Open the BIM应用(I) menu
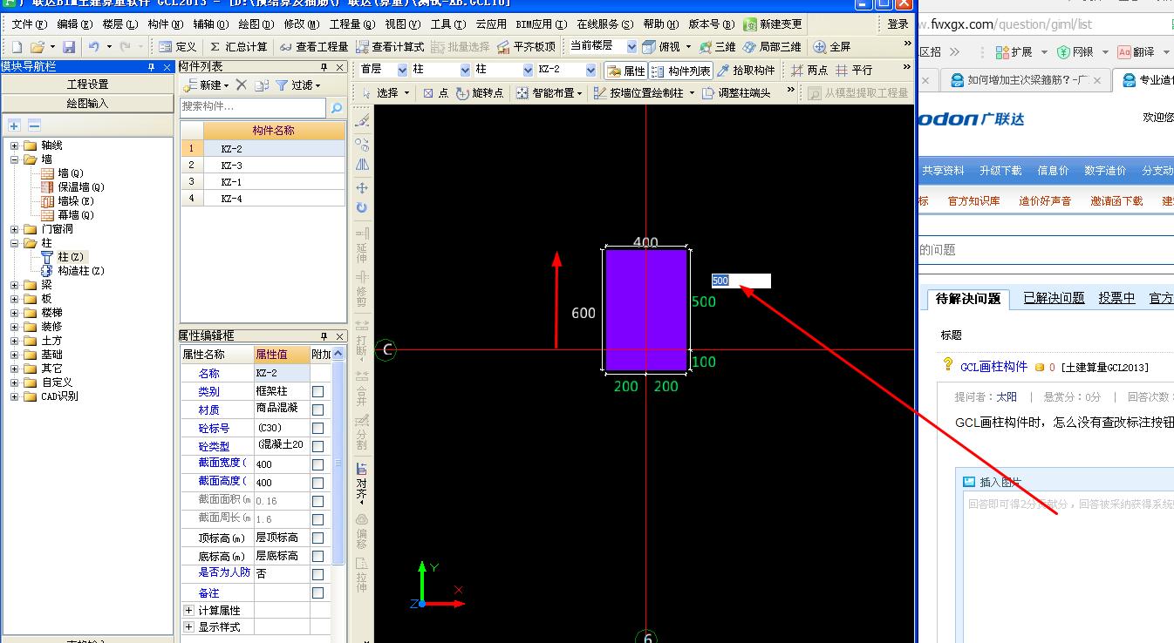 pos(541,24)
